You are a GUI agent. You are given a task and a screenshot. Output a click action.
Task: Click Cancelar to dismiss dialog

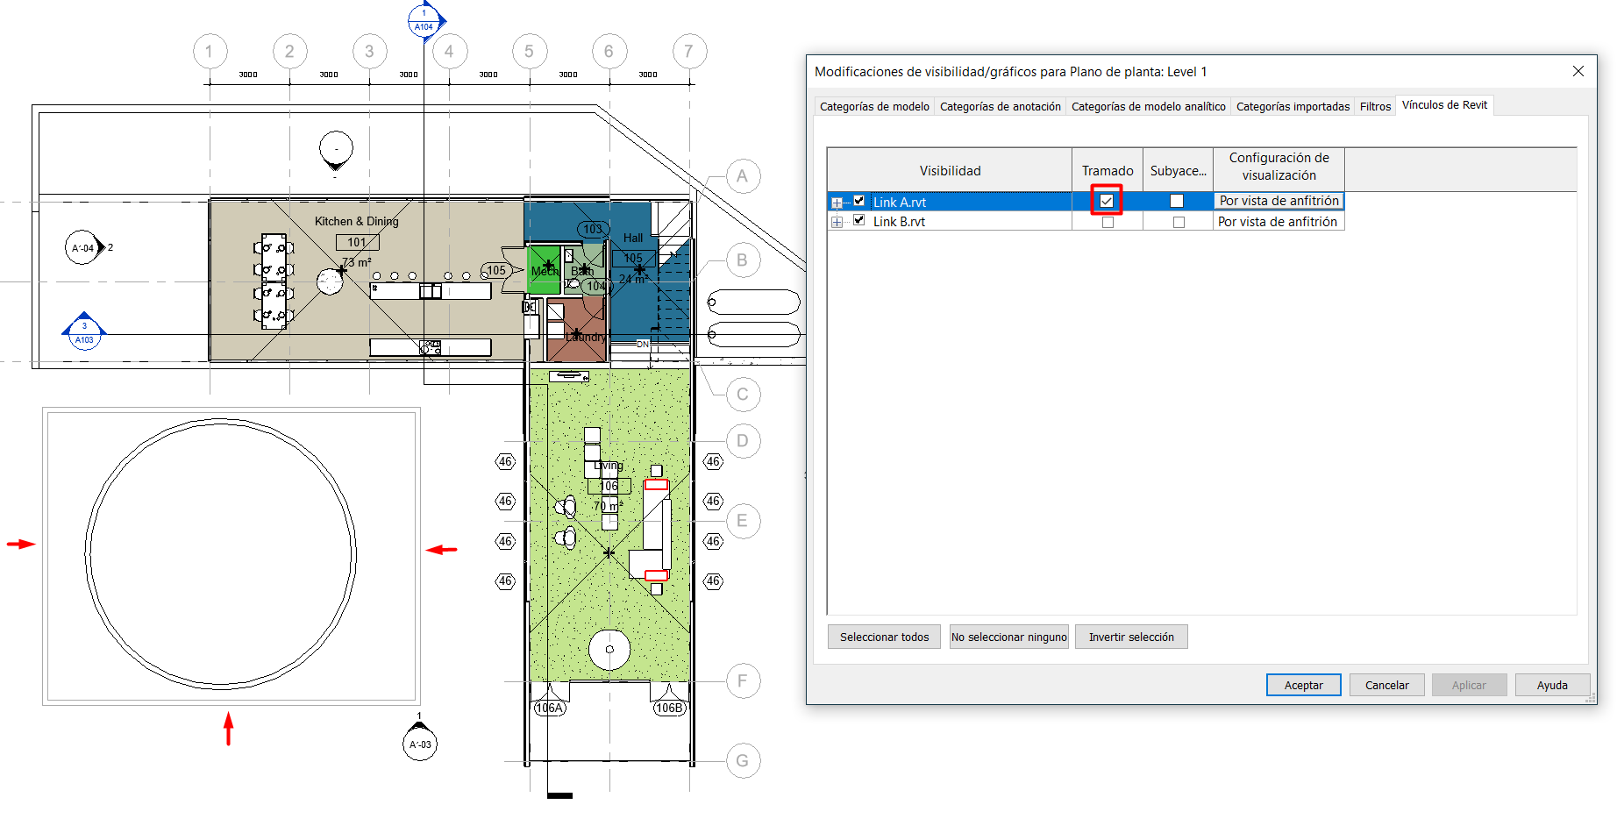point(1387,685)
